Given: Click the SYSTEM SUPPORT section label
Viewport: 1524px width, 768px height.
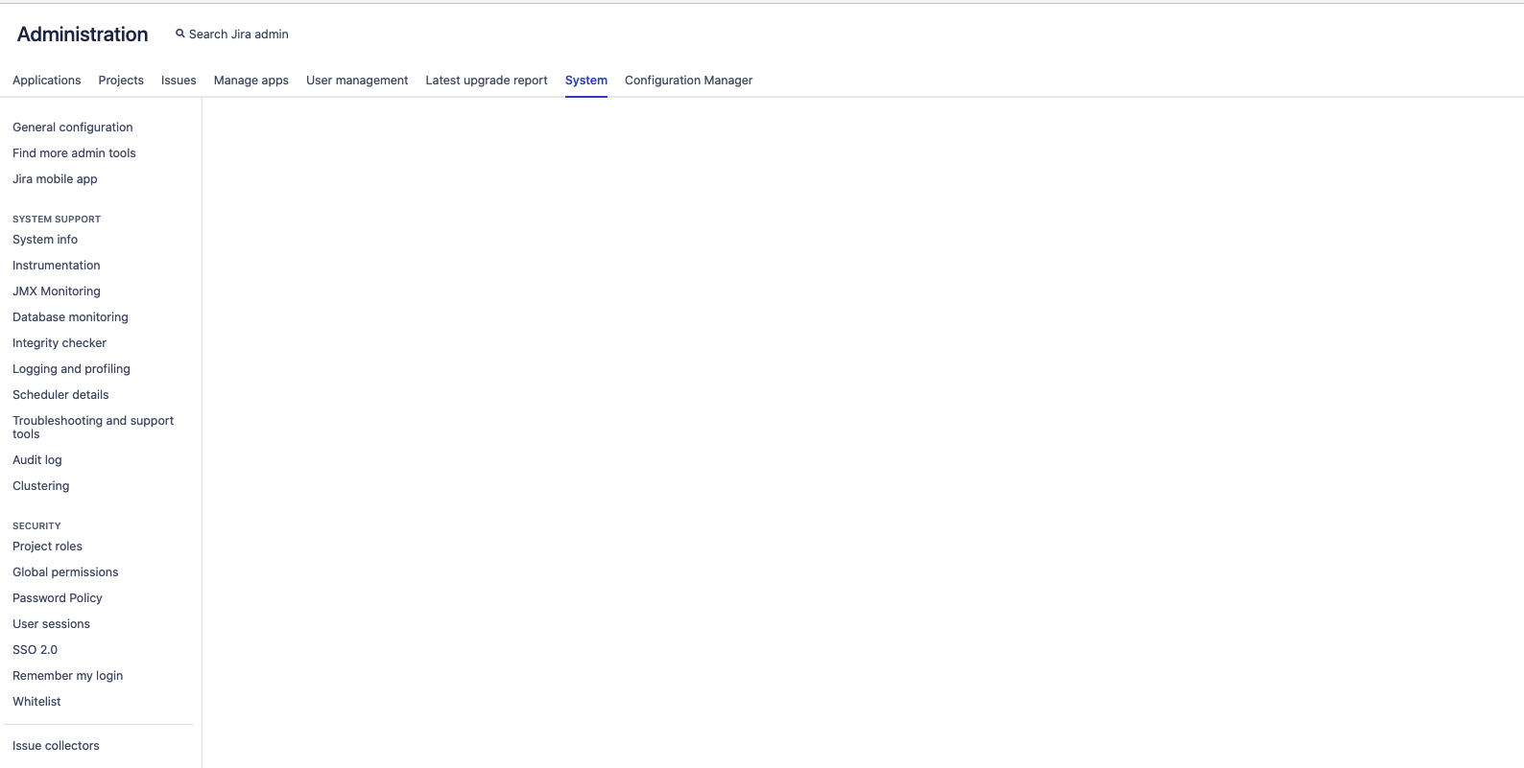Looking at the screenshot, I should (57, 220).
